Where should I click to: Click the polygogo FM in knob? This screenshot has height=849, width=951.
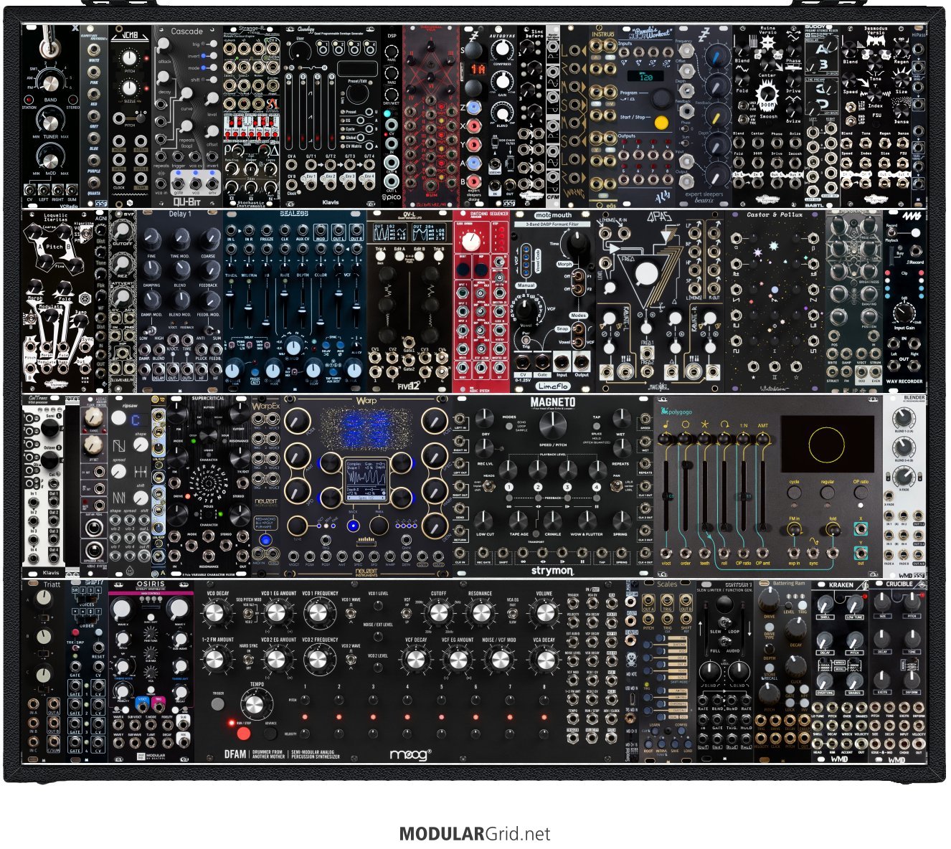click(794, 529)
